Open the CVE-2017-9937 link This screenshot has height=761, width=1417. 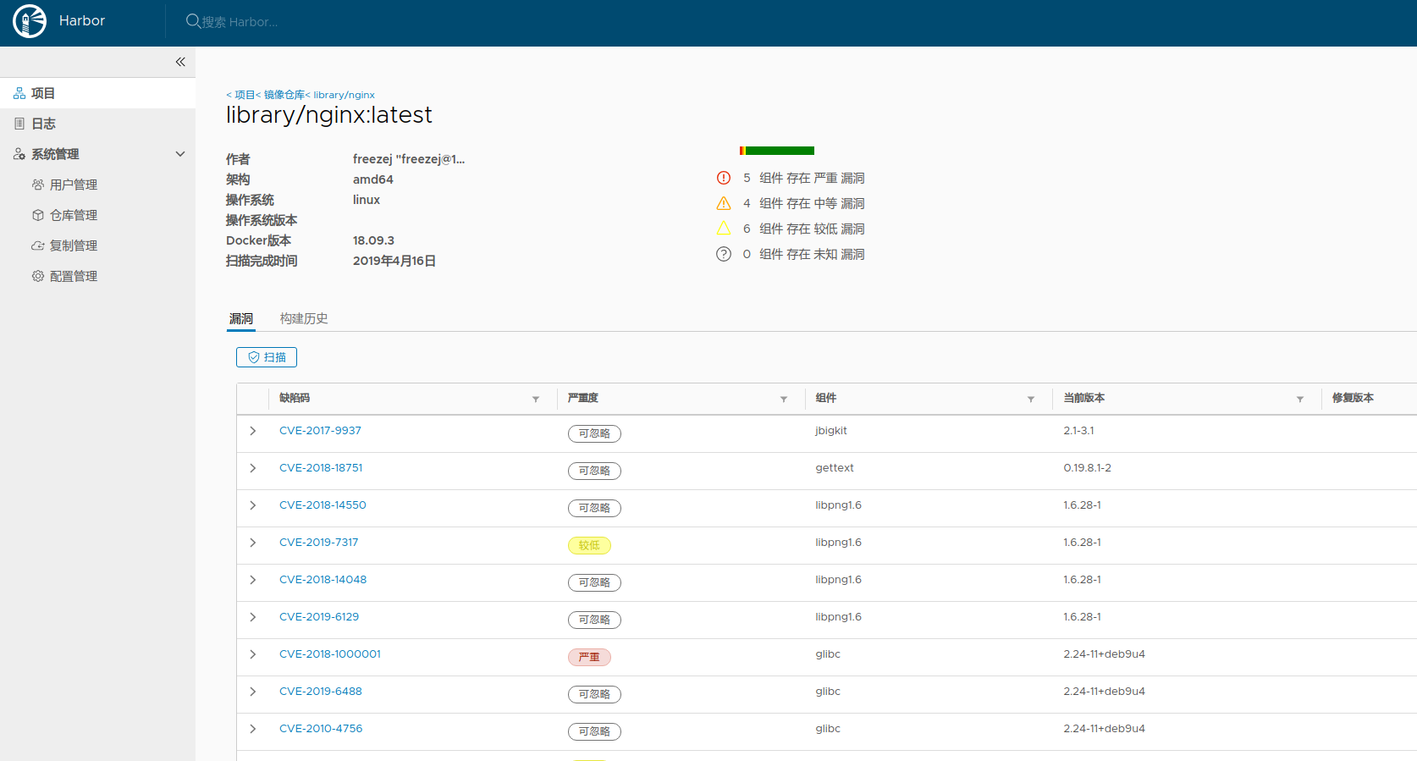click(x=320, y=431)
